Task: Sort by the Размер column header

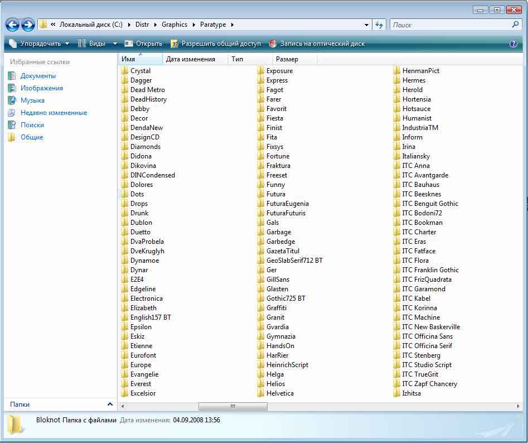Action: click(x=294, y=59)
